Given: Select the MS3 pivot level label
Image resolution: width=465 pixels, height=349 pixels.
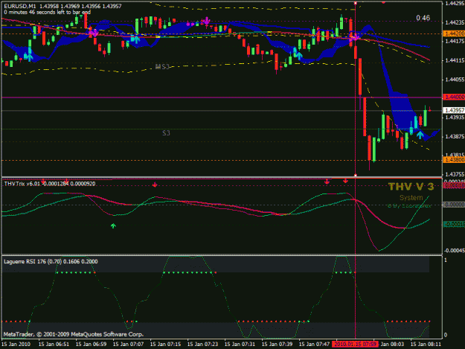Looking at the screenshot, I should 162,67.
